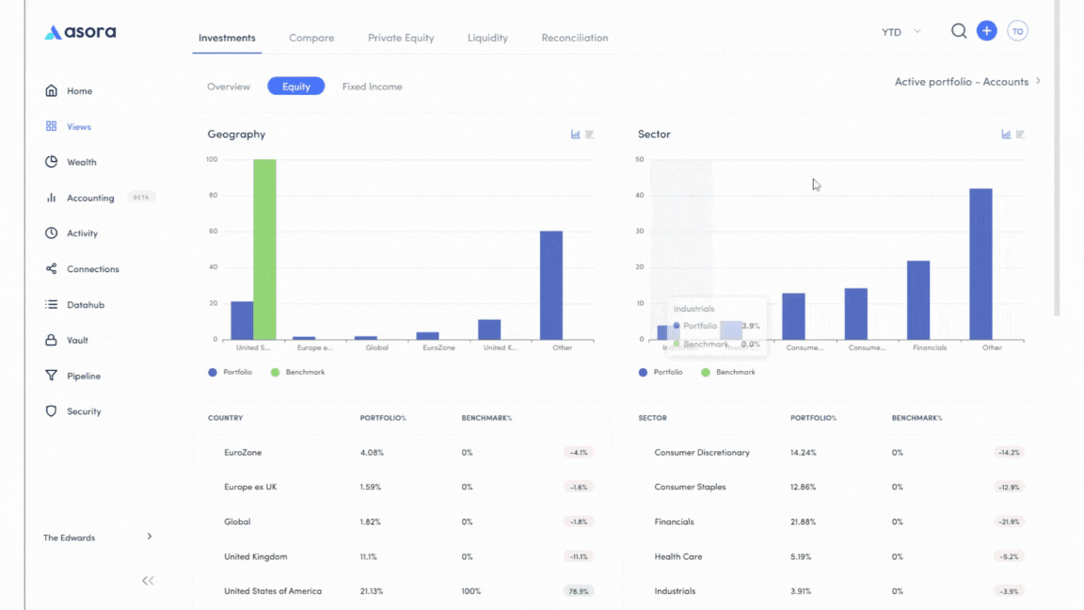Image resolution: width=1084 pixels, height=610 pixels.
Task: Open Connections in the sidebar
Action: click(92, 269)
